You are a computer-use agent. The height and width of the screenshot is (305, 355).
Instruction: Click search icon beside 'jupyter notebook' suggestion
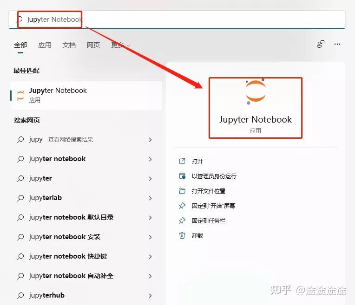pos(20,159)
